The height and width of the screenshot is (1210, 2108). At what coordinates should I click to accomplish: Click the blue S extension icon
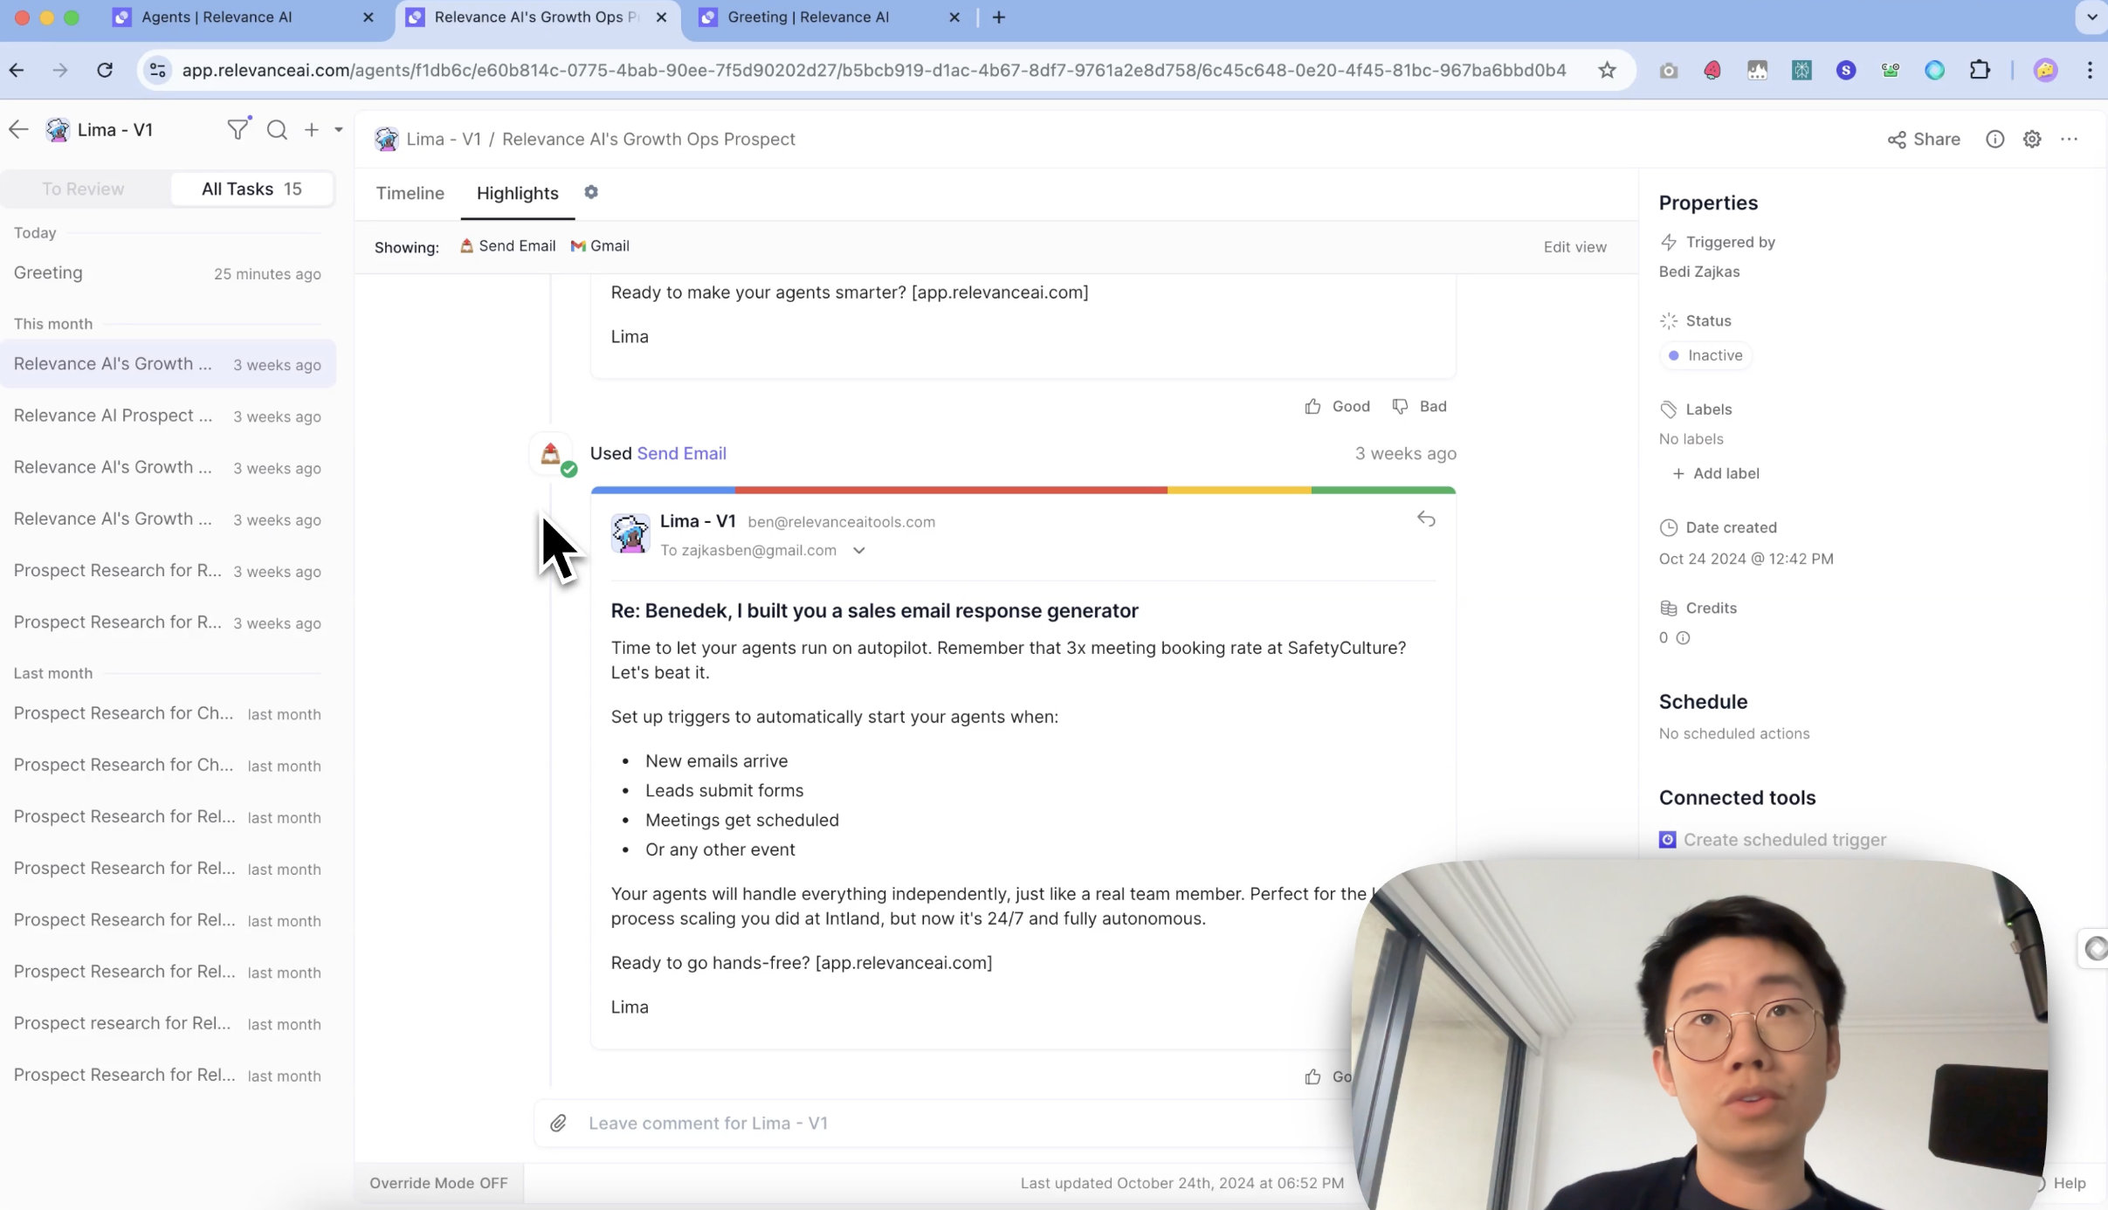(1846, 70)
